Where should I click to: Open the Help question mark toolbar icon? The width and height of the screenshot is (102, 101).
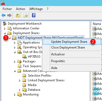[x=34, y=15]
